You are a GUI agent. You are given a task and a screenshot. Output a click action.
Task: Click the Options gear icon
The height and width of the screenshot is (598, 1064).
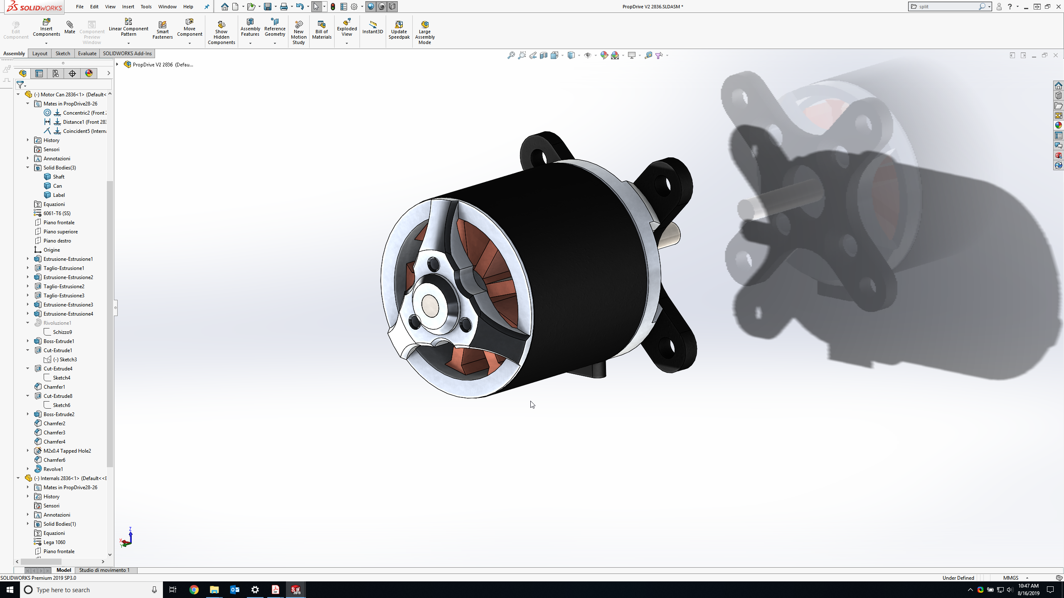click(x=354, y=7)
